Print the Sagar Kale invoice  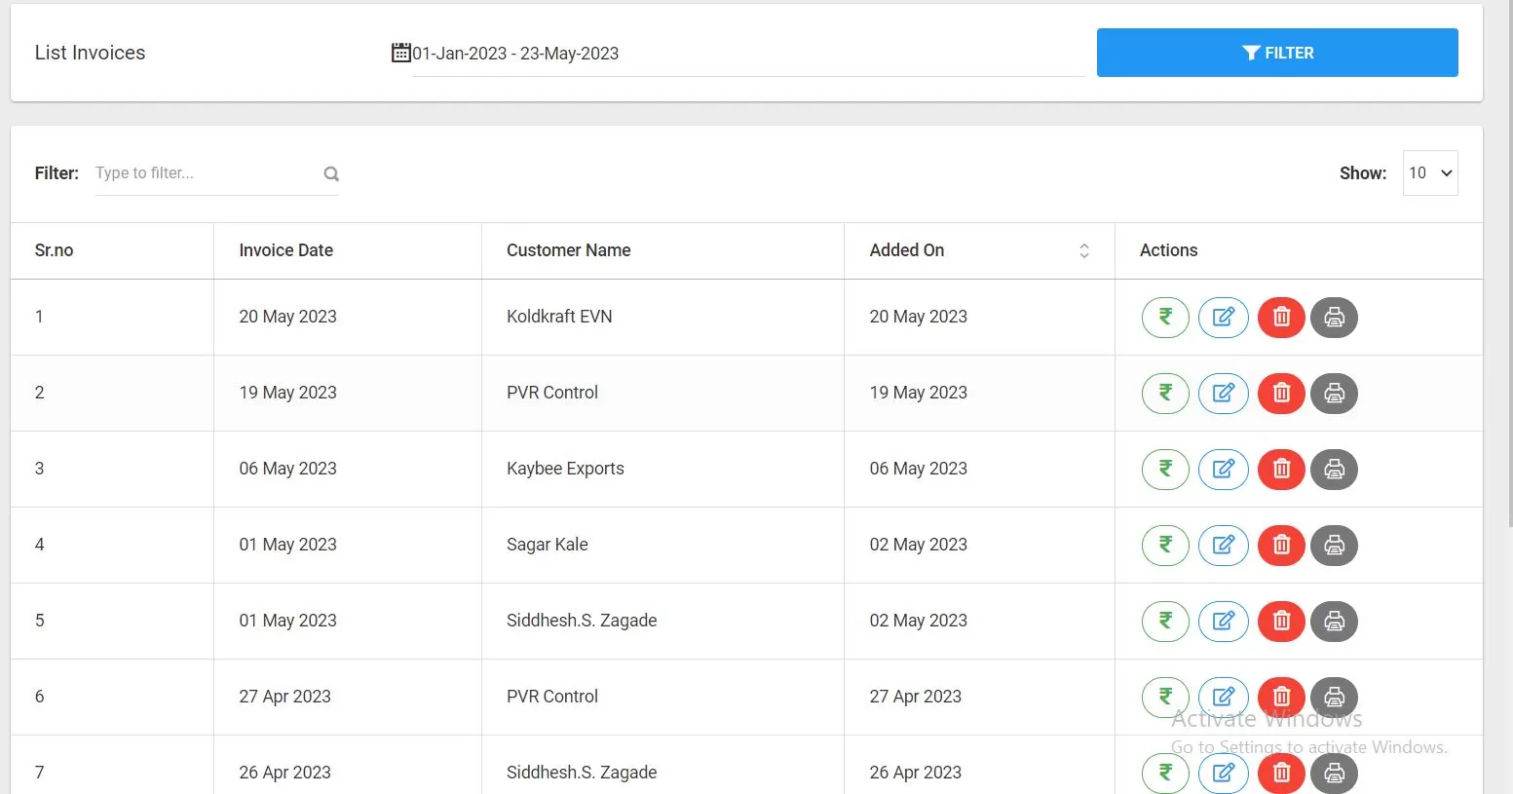(1335, 546)
